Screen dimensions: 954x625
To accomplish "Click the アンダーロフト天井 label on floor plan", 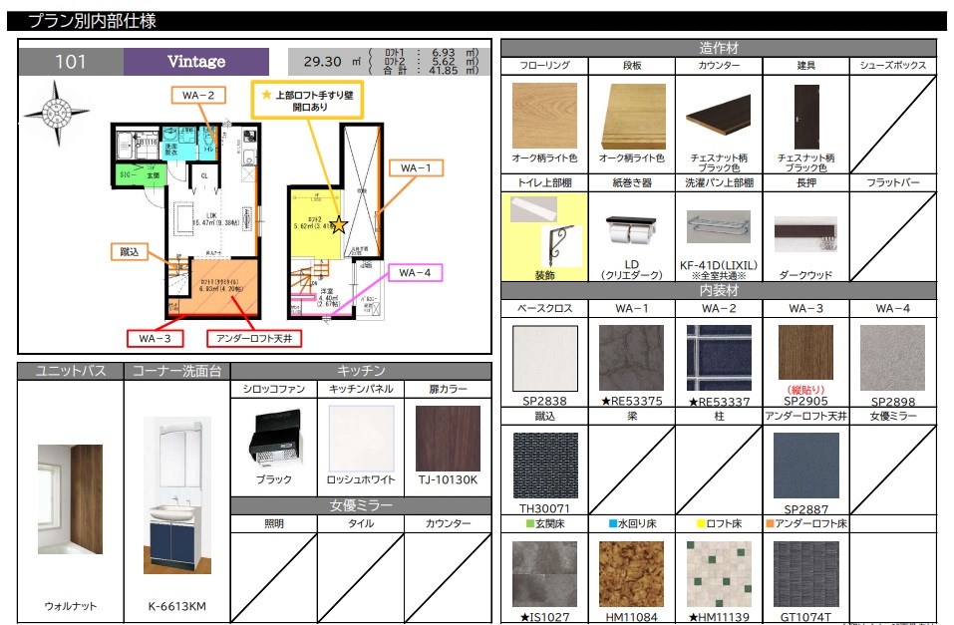I will [250, 338].
